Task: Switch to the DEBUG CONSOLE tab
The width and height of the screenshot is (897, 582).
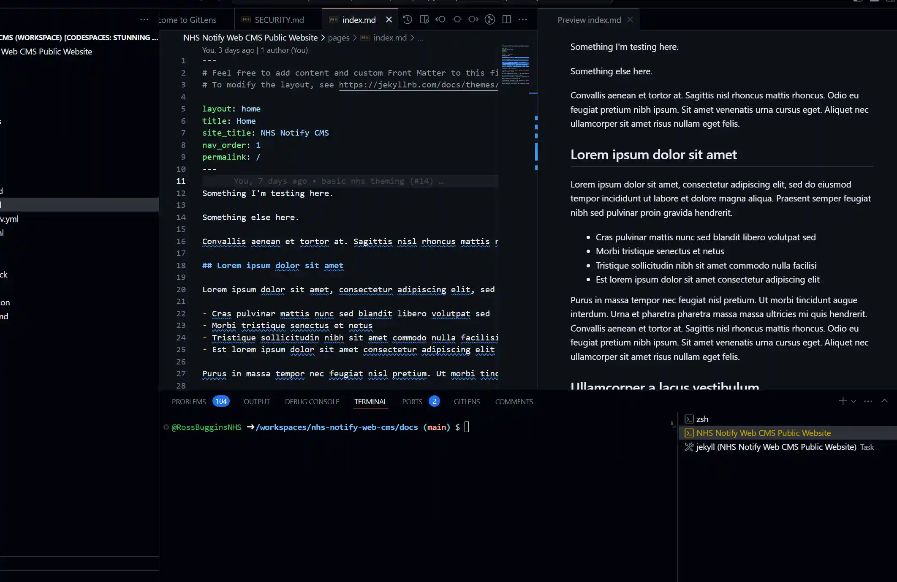Action: (312, 402)
